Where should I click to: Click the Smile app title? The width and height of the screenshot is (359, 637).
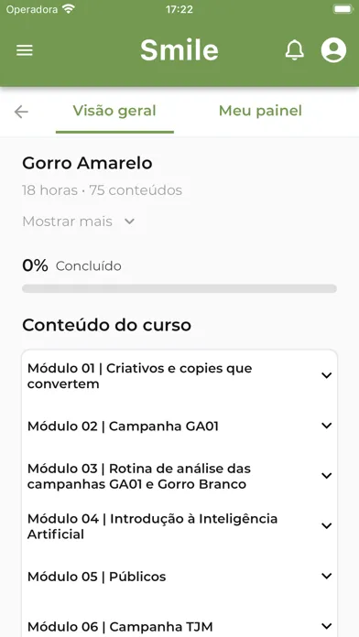coord(179,50)
